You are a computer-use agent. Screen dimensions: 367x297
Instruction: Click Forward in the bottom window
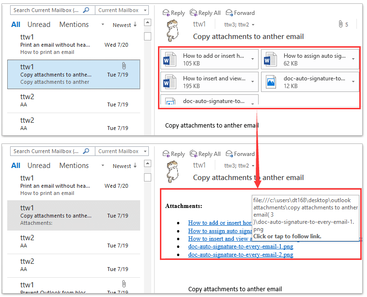tap(240, 154)
